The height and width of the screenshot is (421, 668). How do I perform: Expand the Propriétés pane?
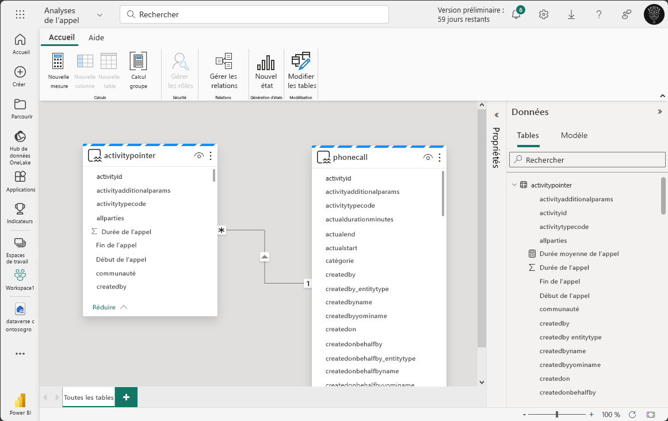point(497,115)
